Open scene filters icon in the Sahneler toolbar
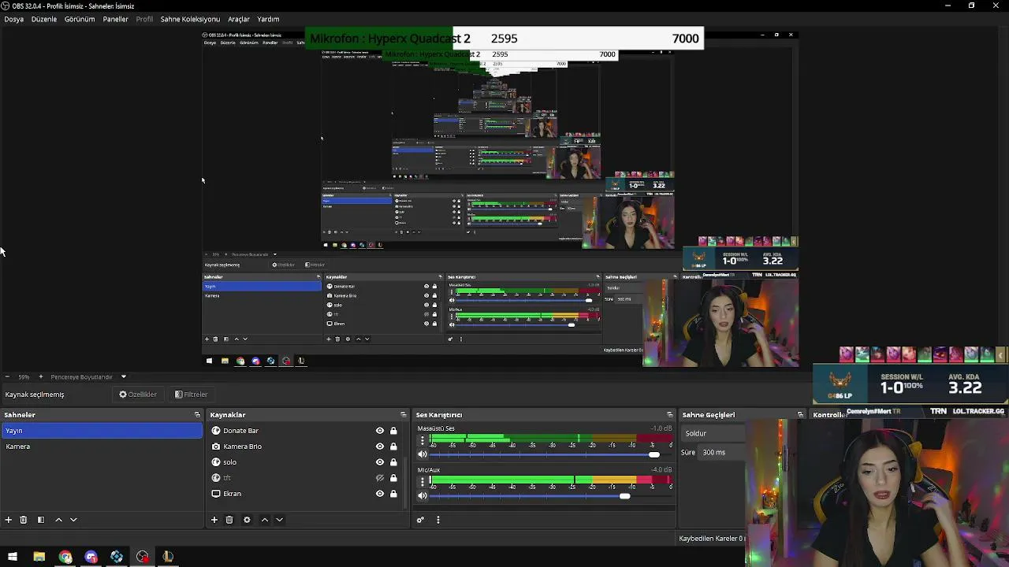 [x=41, y=520]
